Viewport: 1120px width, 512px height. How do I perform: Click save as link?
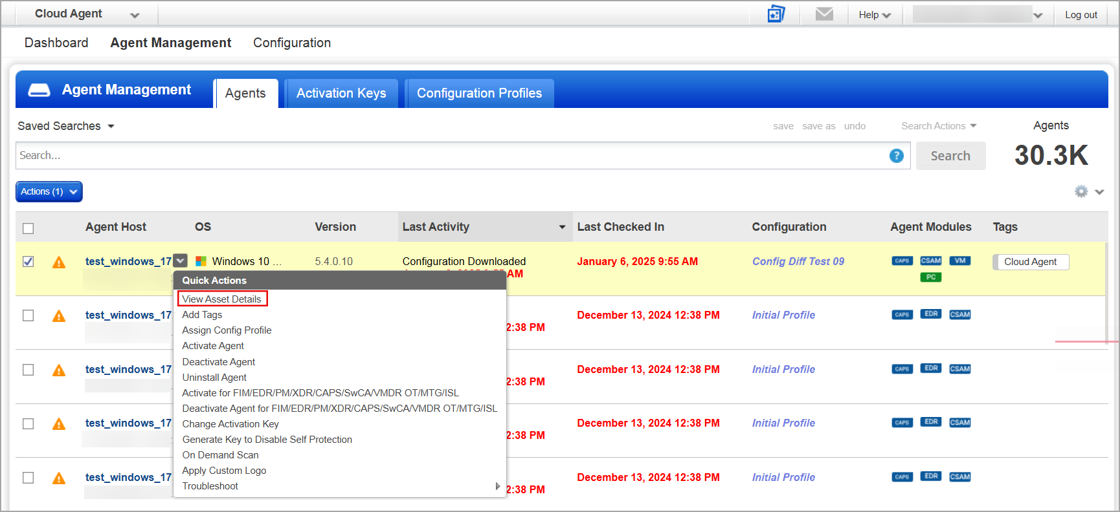click(x=818, y=126)
